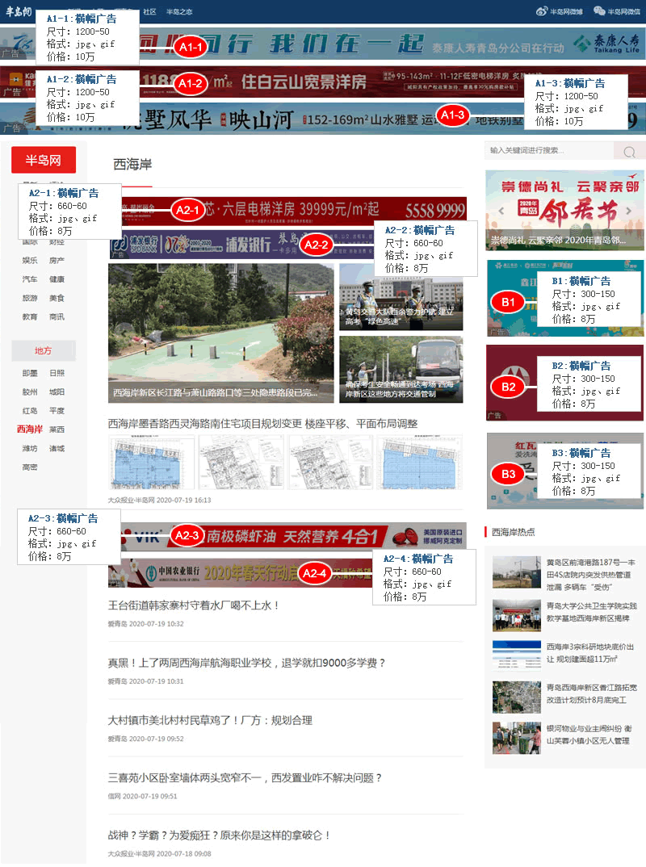Viewport: 646px width, 867px height.
Task: Open 潍坊 local news
Action: point(30,448)
